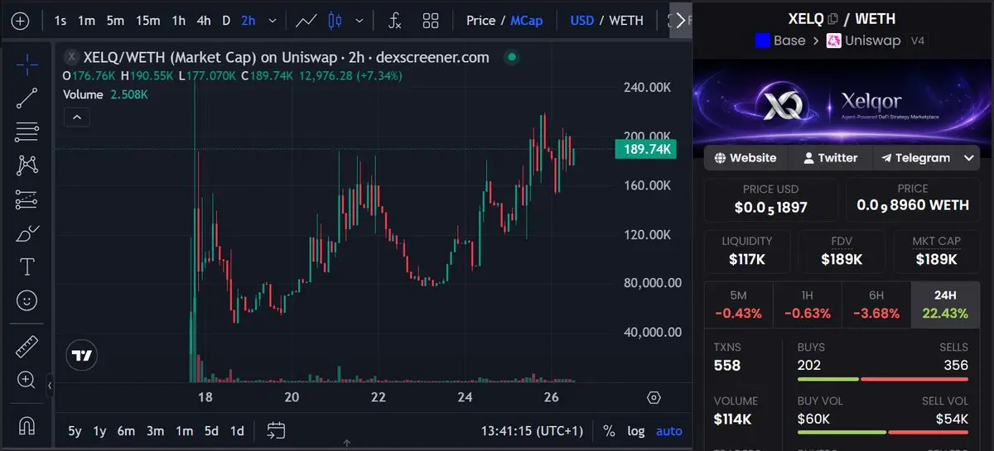Copy the XELQ token address icon
This screenshot has height=451, width=994.
tap(832, 19)
